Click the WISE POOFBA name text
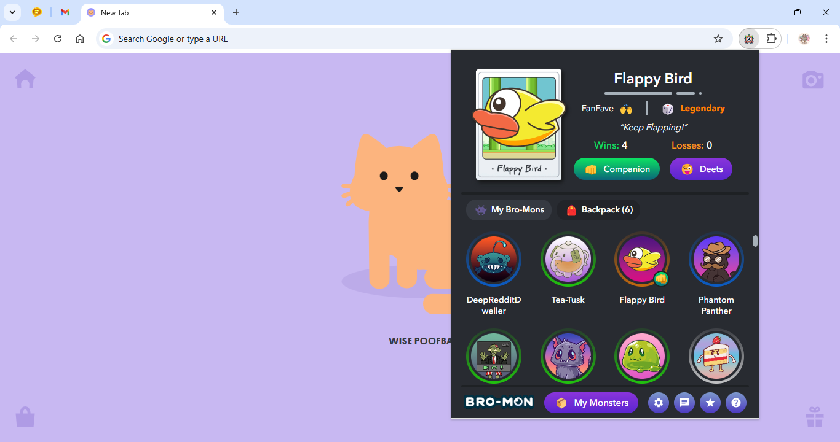The image size is (840, 442). point(420,341)
